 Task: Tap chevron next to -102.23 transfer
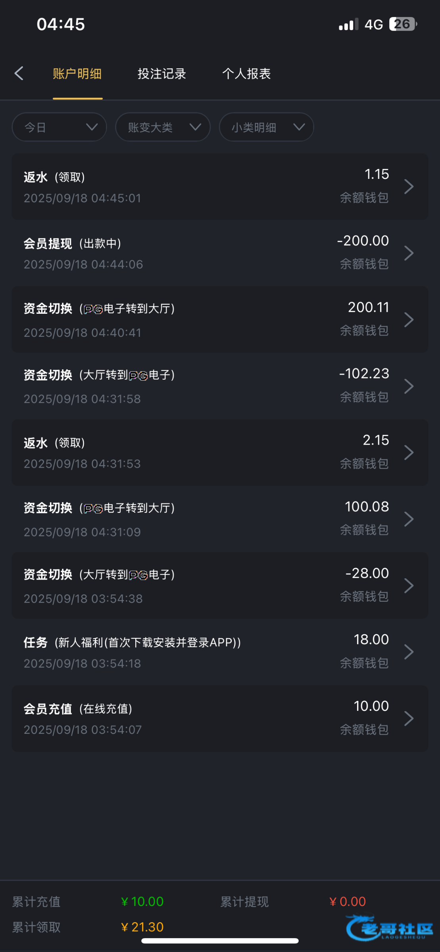(x=409, y=386)
